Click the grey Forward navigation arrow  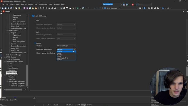[168, 8]
